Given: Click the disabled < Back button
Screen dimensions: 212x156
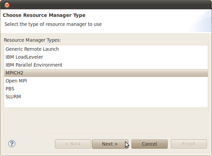Looking at the screenshot, I should (x=73, y=144).
